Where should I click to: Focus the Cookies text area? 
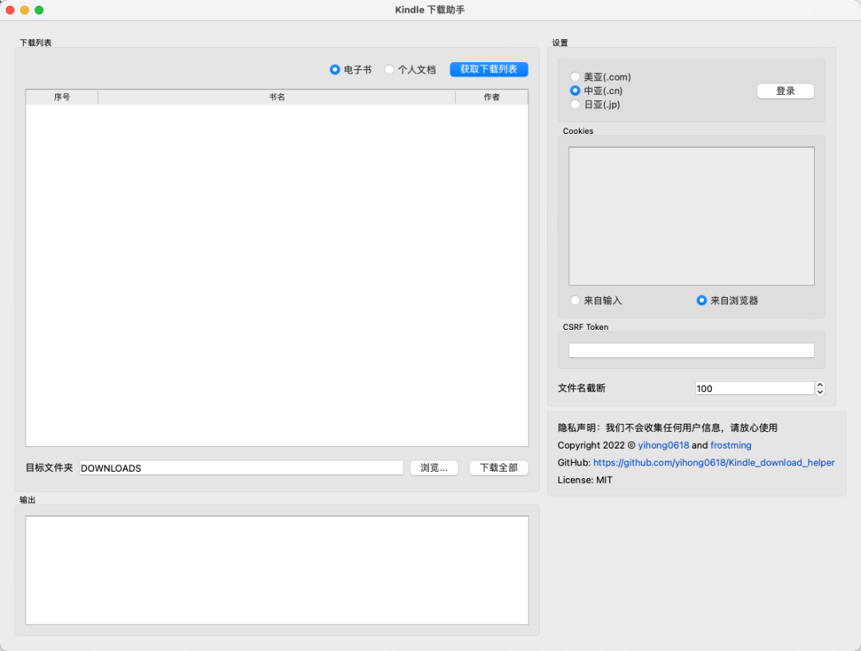tap(691, 216)
